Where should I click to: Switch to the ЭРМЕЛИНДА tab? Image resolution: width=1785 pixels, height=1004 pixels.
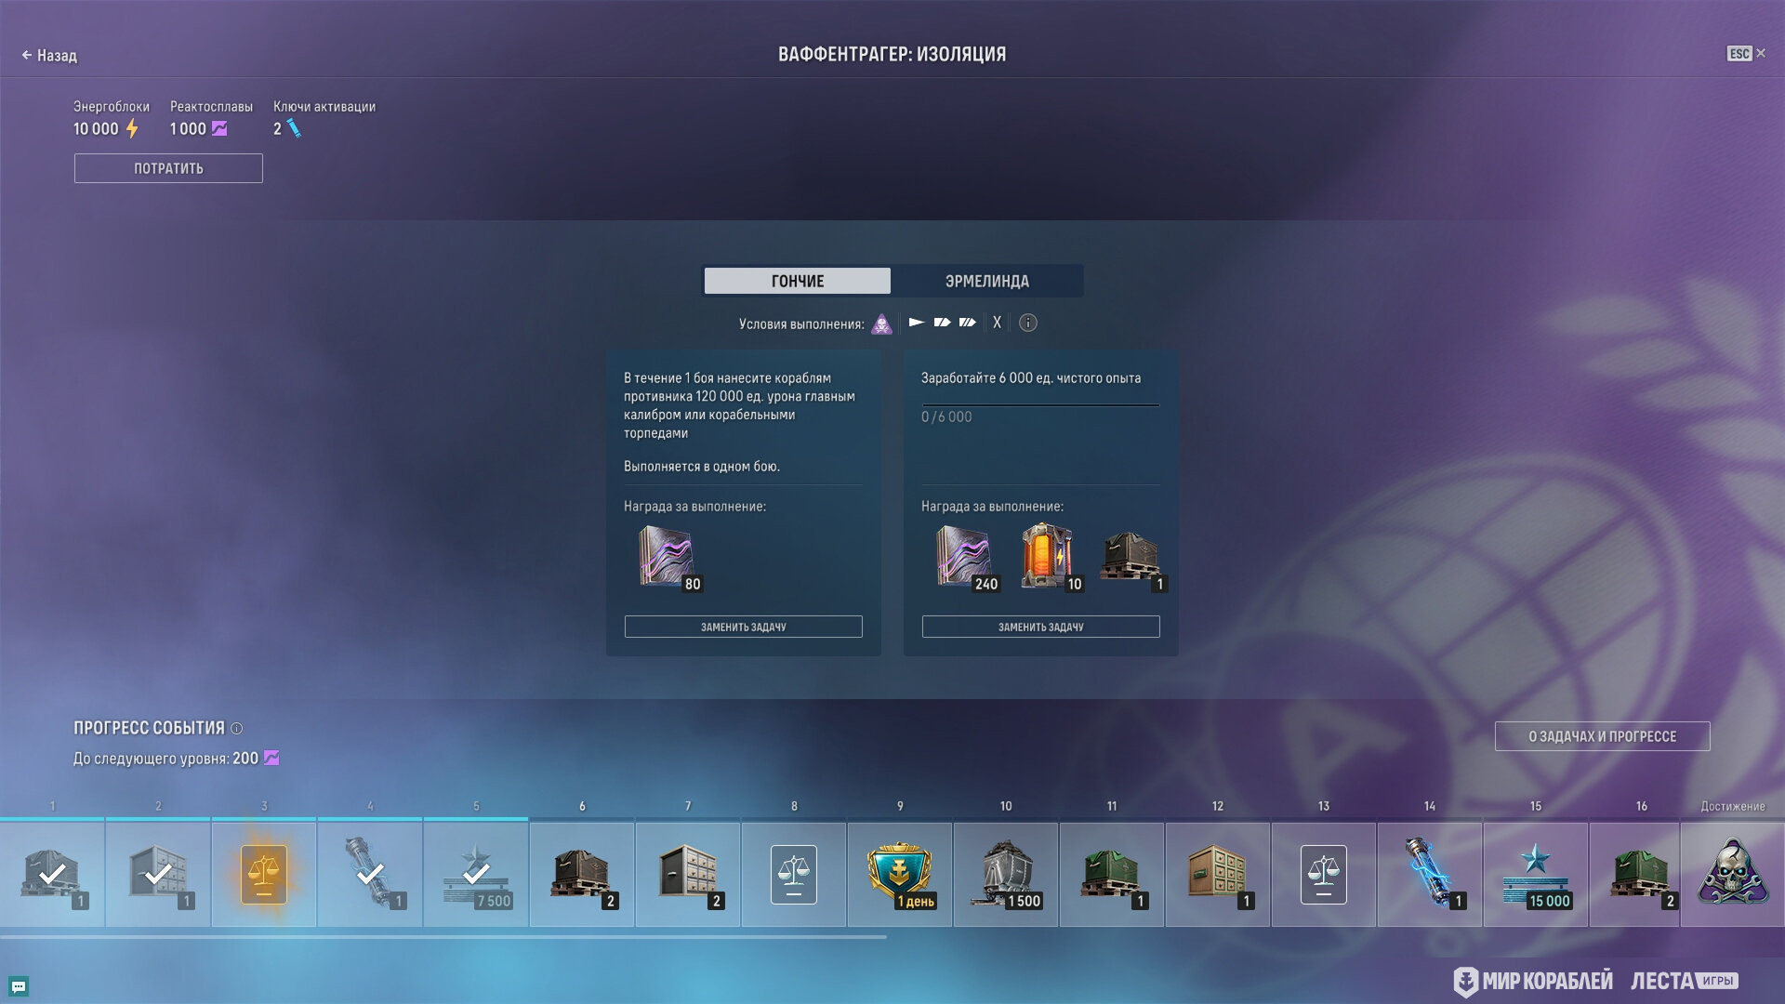[x=986, y=281]
